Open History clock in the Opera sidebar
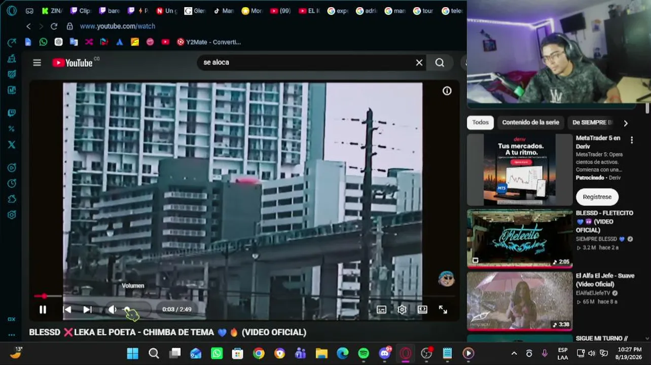Viewport: 651px width, 365px height. click(12, 183)
